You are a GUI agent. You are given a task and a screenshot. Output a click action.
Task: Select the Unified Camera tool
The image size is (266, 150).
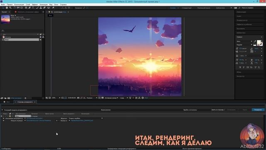tap(18, 8)
